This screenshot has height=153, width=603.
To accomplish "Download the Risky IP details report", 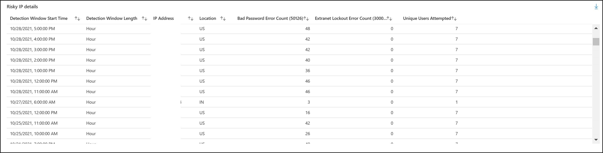I will pos(596,7).
